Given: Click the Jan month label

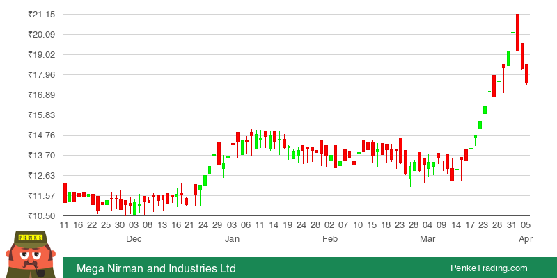Looking at the screenshot, I should [232, 239].
